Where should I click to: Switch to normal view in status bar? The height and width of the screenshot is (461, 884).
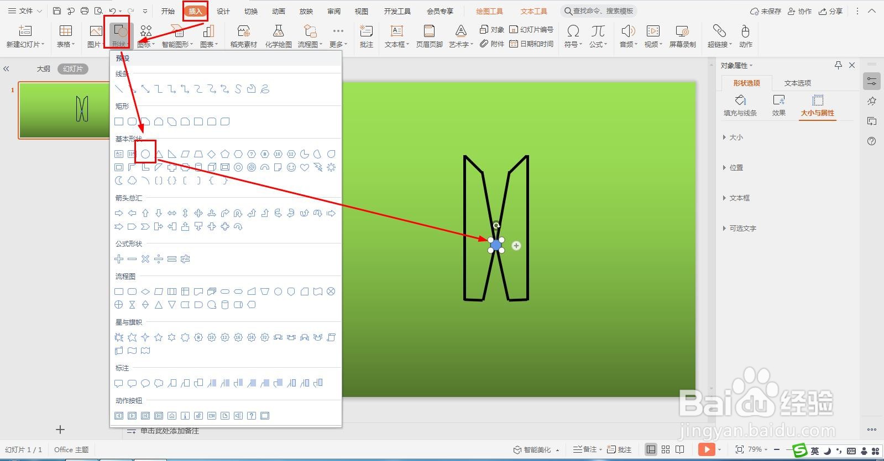point(651,449)
